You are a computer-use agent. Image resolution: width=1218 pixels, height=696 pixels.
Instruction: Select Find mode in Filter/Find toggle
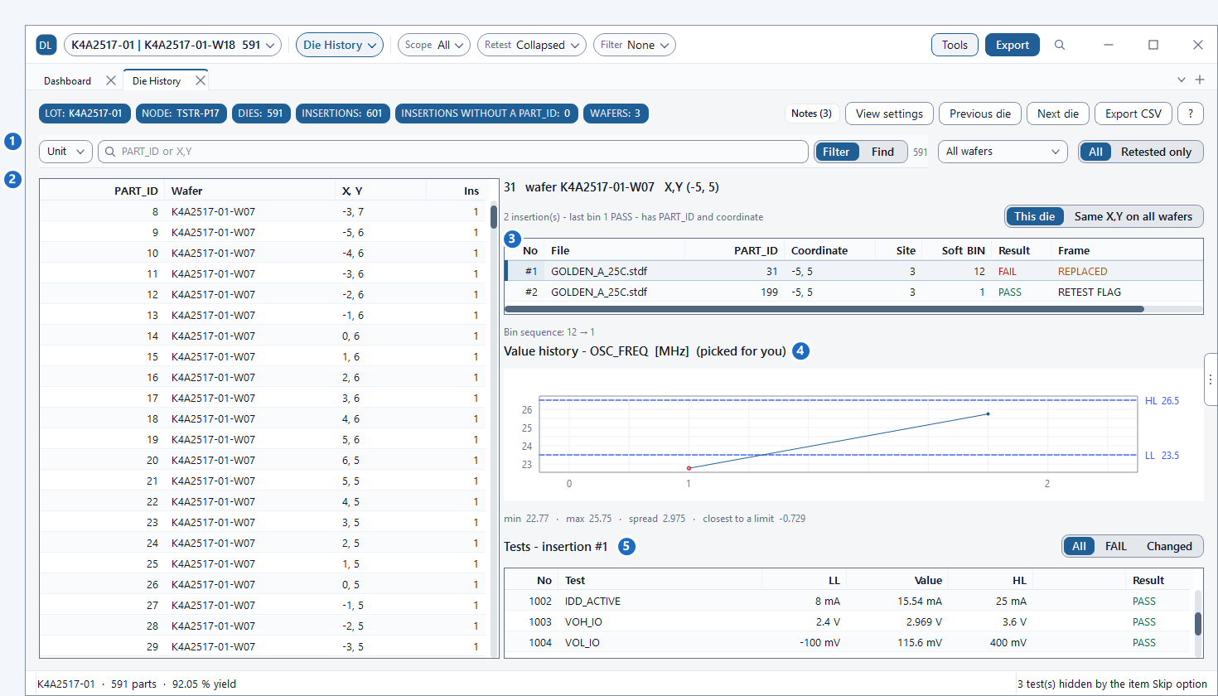pos(882,152)
